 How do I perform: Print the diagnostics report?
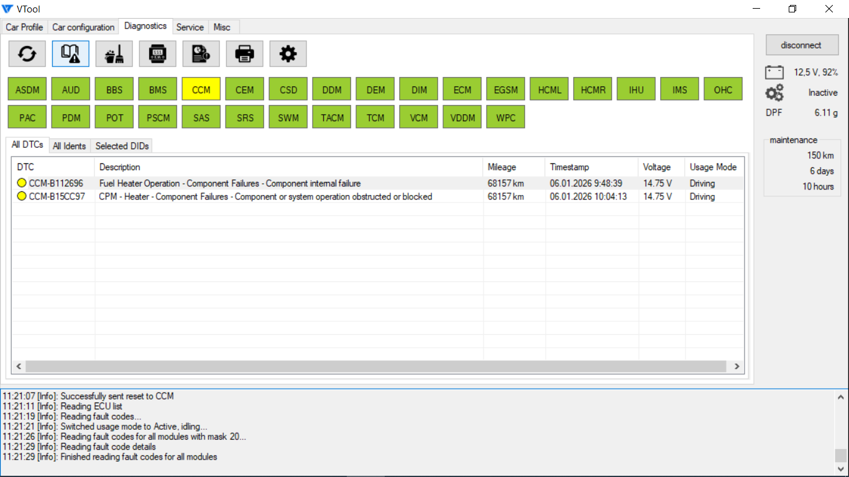[244, 54]
